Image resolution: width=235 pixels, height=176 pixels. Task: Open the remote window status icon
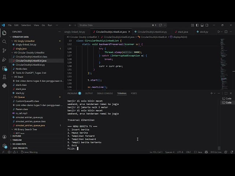pyautogui.click(x=3, y=152)
